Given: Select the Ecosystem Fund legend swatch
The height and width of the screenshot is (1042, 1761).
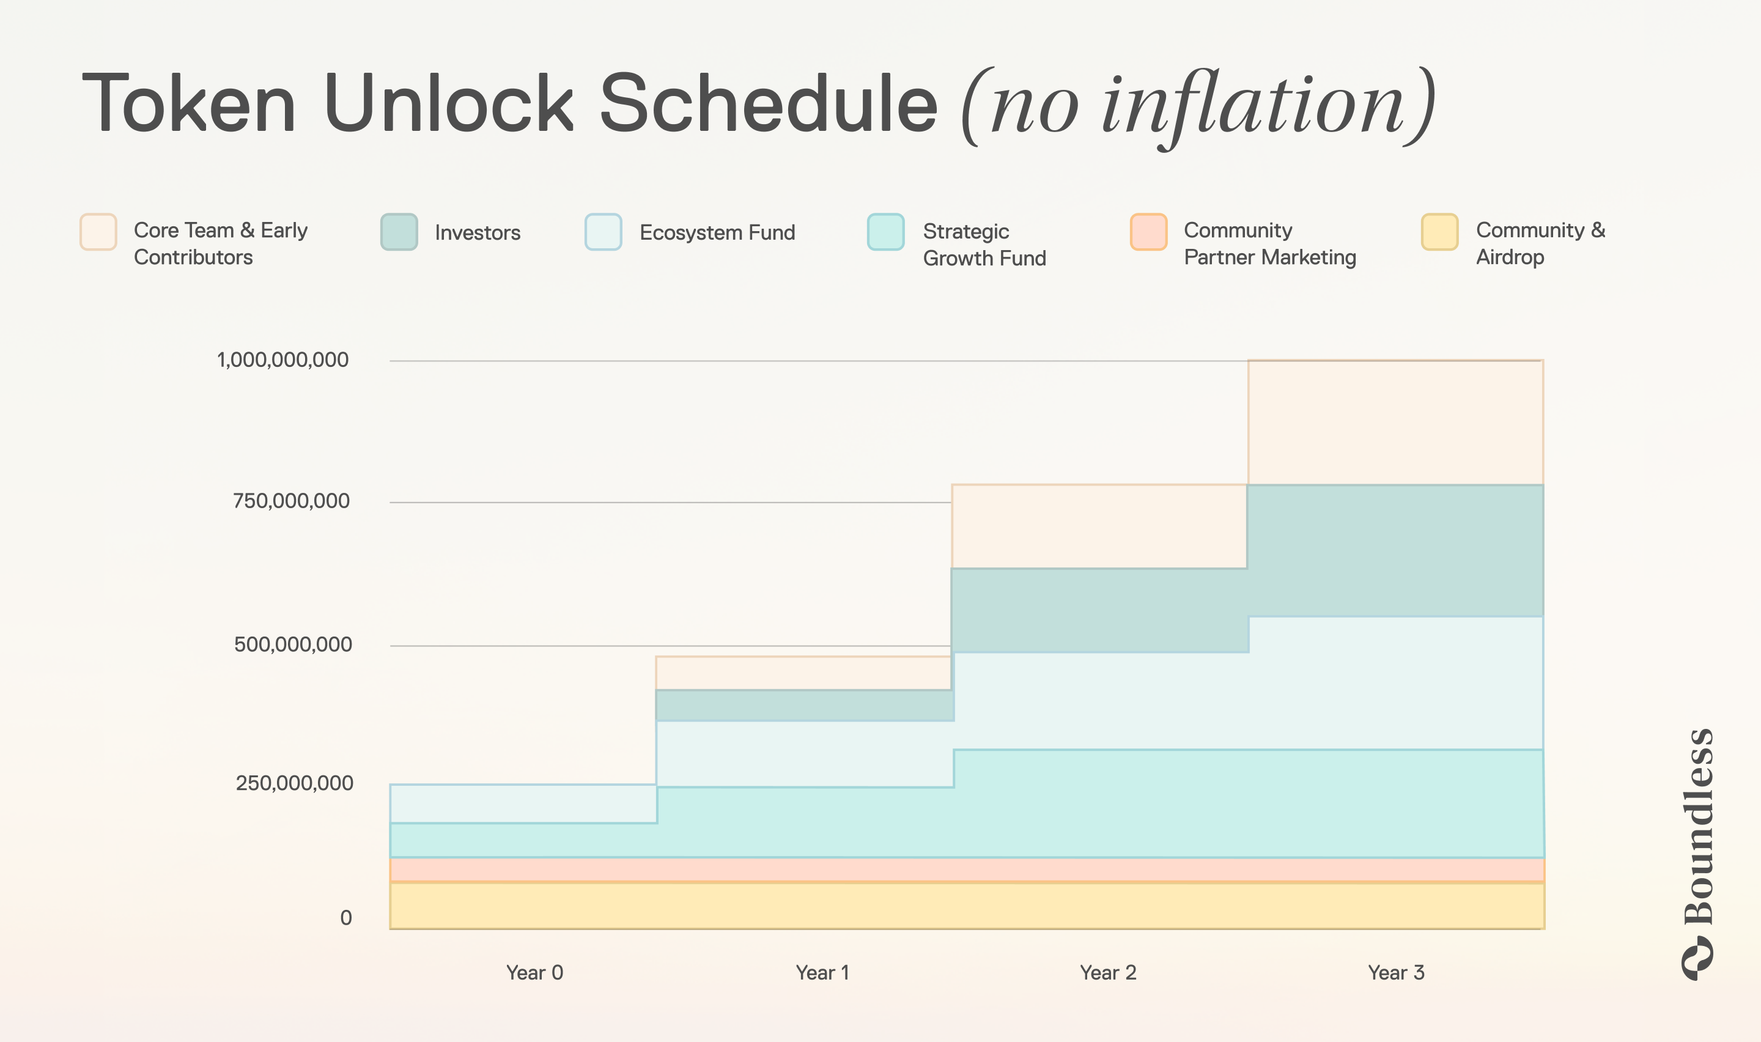Looking at the screenshot, I should pyautogui.click(x=603, y=232).
